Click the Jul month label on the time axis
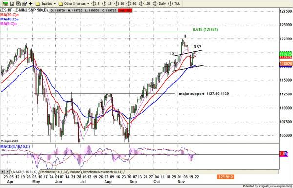The image size is (293, 188). pos(83,182)
